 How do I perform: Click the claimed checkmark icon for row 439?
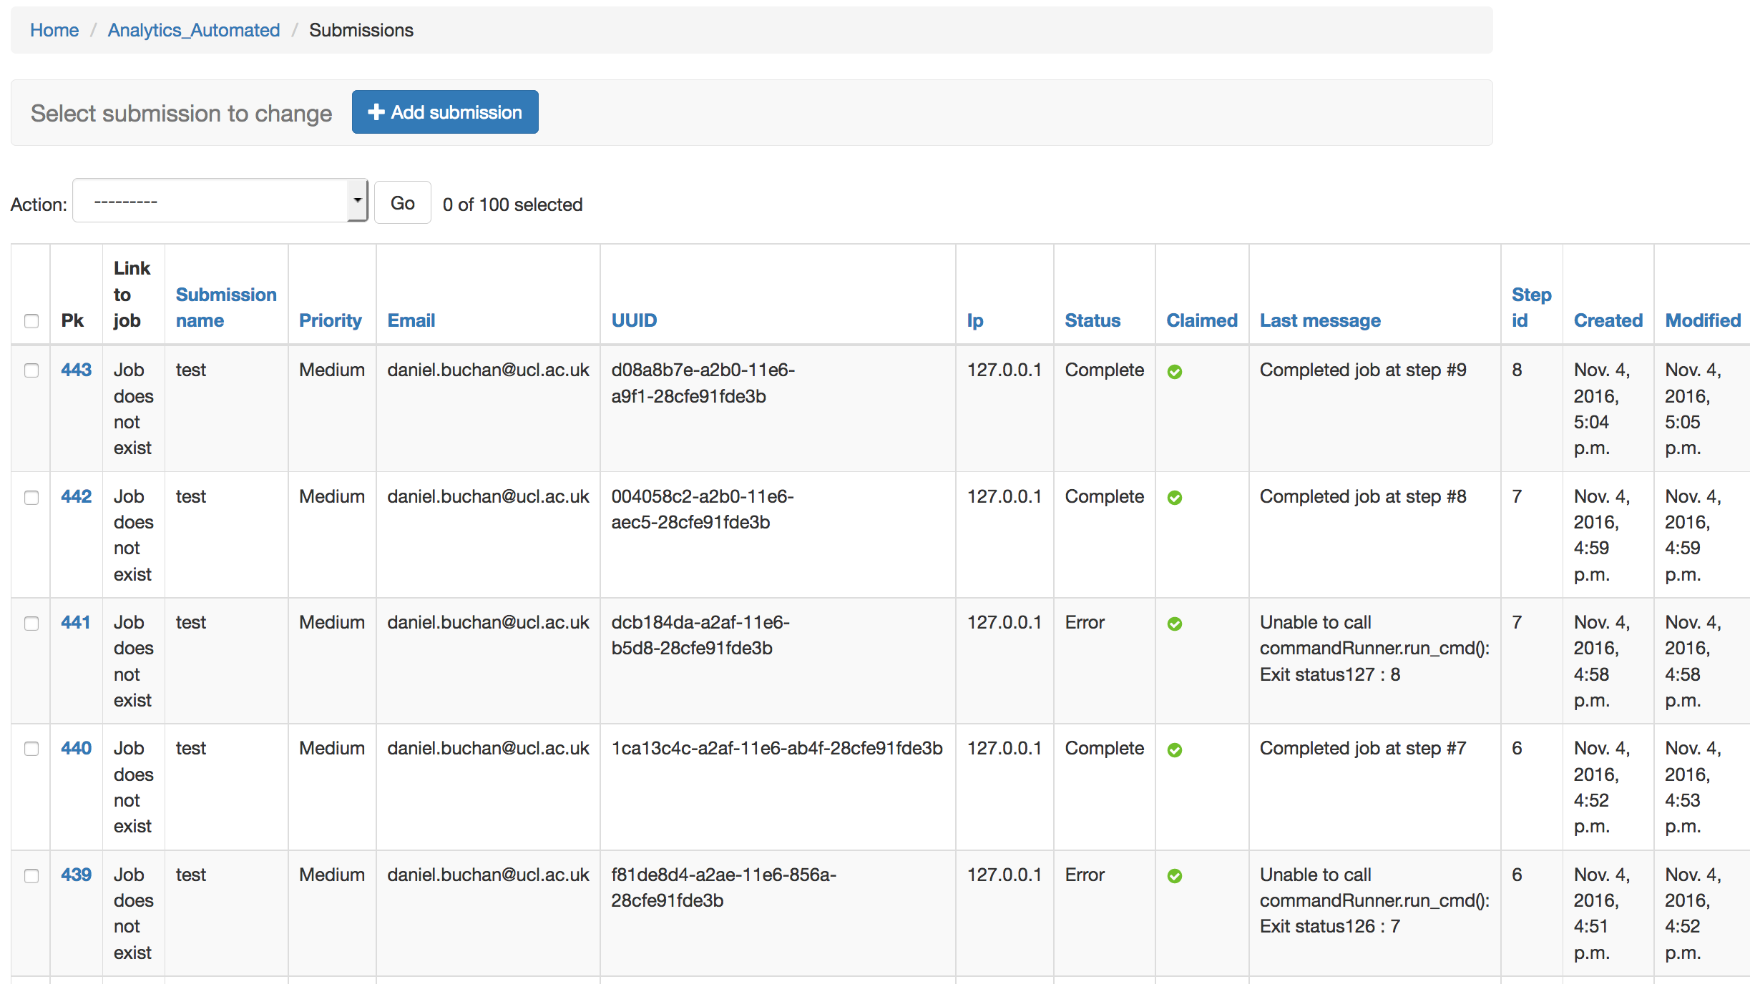coord(1174,876)
